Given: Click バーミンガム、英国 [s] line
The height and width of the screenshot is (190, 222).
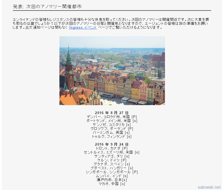Looking at the screenshot, I should [111, 133].
